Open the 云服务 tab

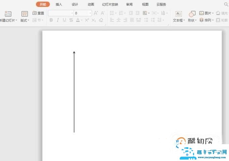(x=161, y=4)
